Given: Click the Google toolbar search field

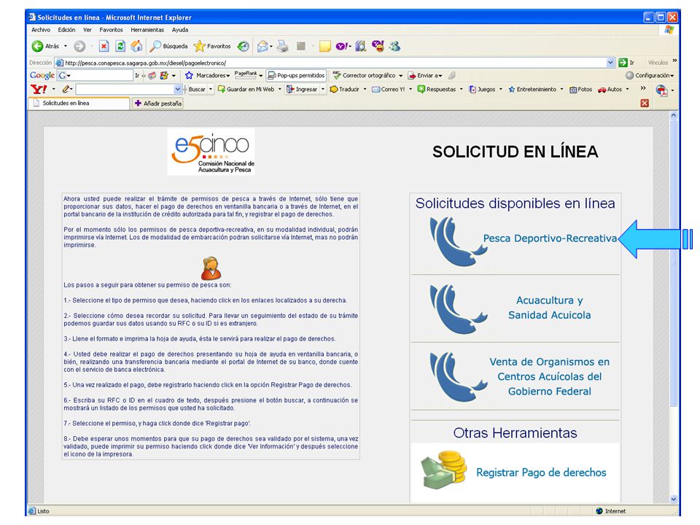Looking at the screenshot, I should coord(101,75).
